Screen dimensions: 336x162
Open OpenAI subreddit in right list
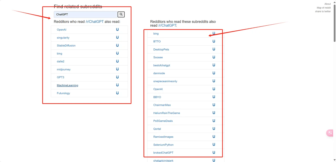point(158,89)
